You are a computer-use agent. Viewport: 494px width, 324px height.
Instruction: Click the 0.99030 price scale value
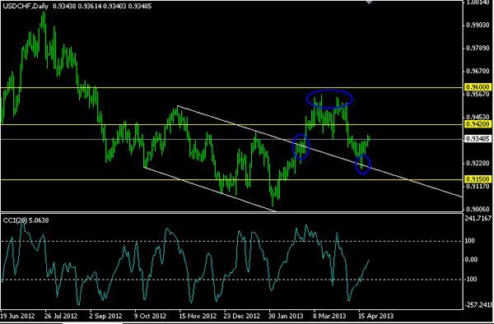(x=478, y=25)
